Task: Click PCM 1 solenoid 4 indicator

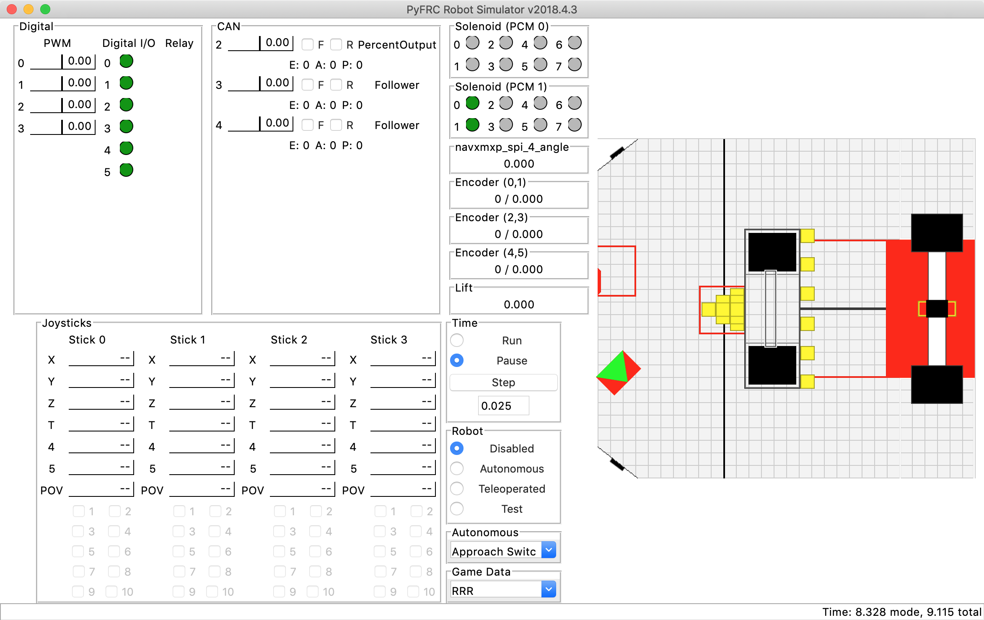Action: tap(541, 103)
